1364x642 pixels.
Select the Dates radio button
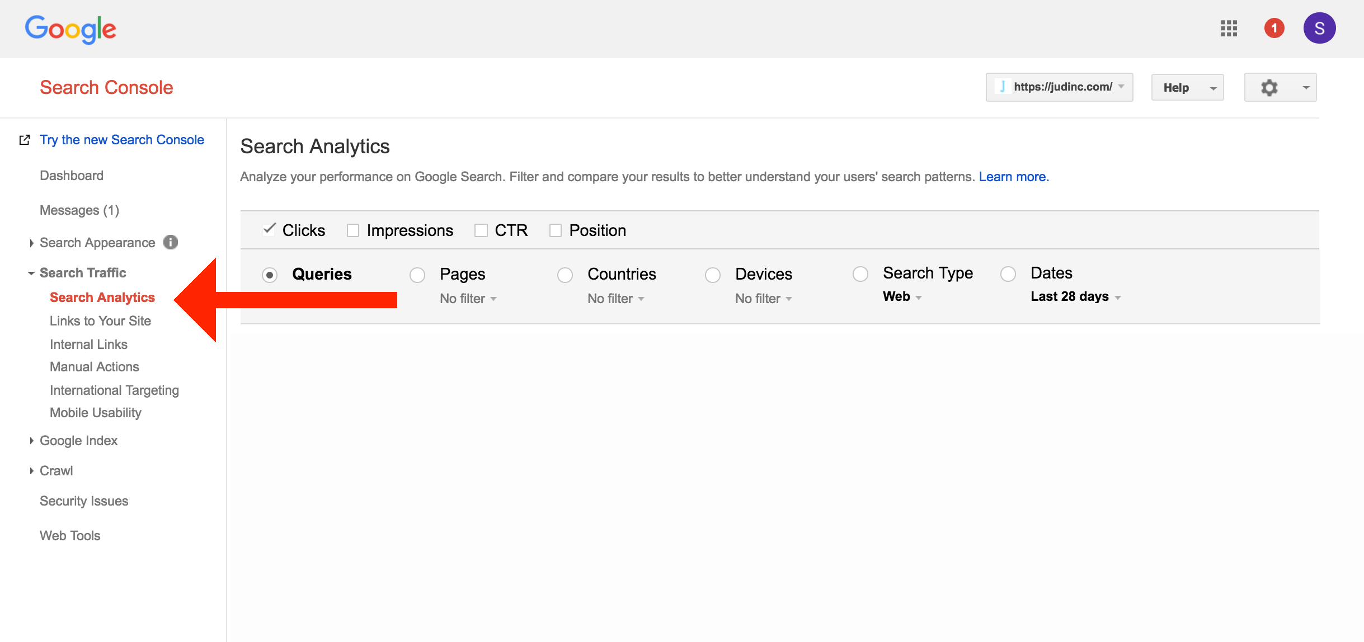[1008, 273]
